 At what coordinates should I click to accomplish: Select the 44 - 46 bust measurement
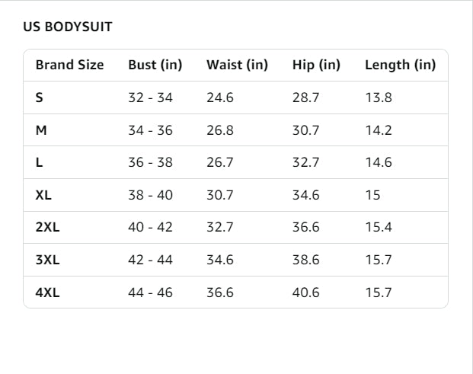click(x=150, y=292)
